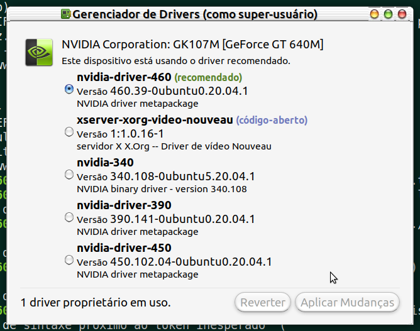420x331 pixels.
Task: Click the NVIDIA logo icon
Action: coord(39,52)
